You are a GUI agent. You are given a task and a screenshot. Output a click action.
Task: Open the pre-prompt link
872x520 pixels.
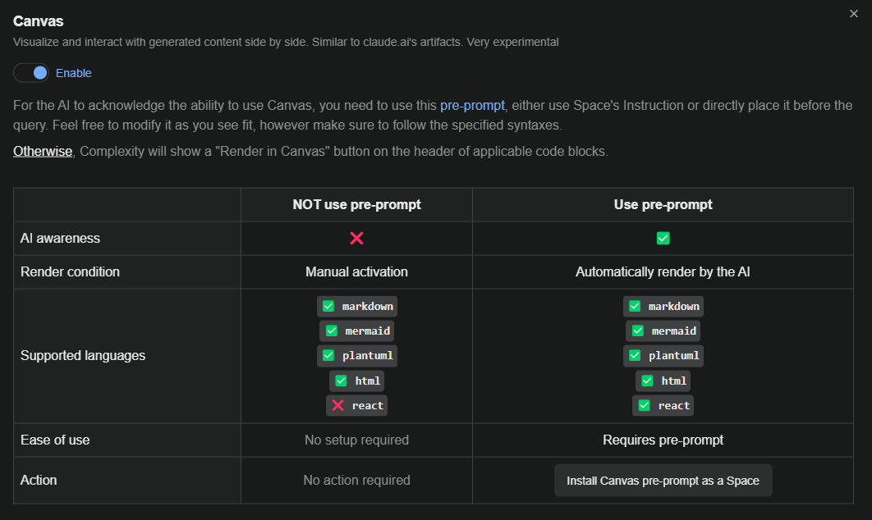click(x=472, y=105)
